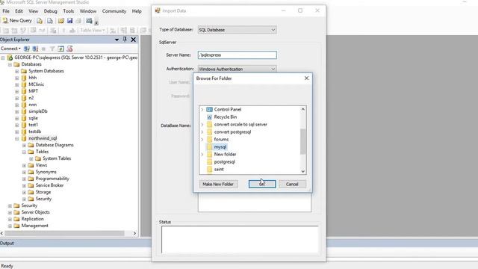Close the Browse For Folder dialog
This screenshot has height=269, width=478.
tap(306, 78)
